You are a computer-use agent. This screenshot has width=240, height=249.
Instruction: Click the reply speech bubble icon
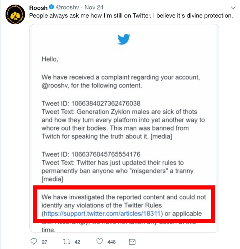pos(34,242)
